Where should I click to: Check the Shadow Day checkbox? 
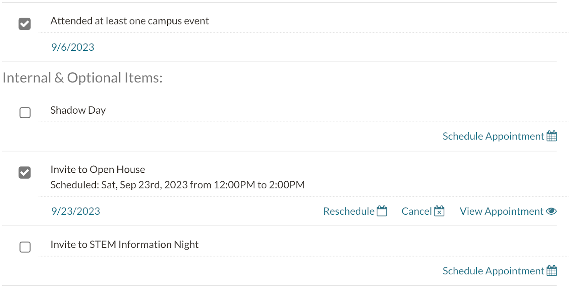(x=25, y=113)
